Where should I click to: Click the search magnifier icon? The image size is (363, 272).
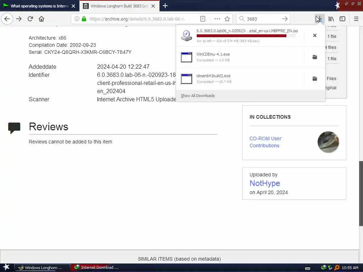tap(242, 19)
